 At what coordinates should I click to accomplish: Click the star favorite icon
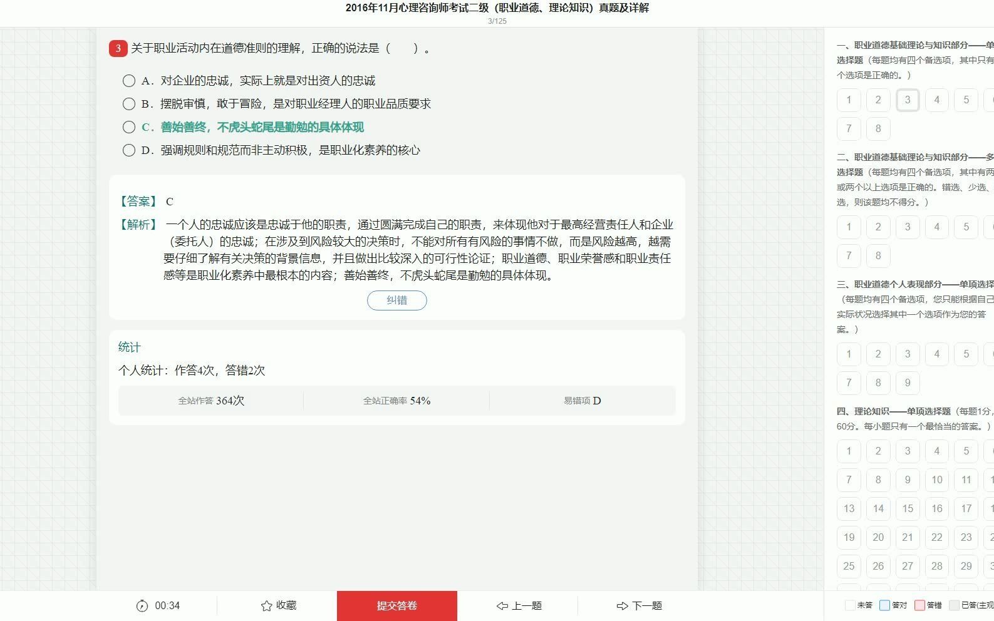(x=266, y=605)
